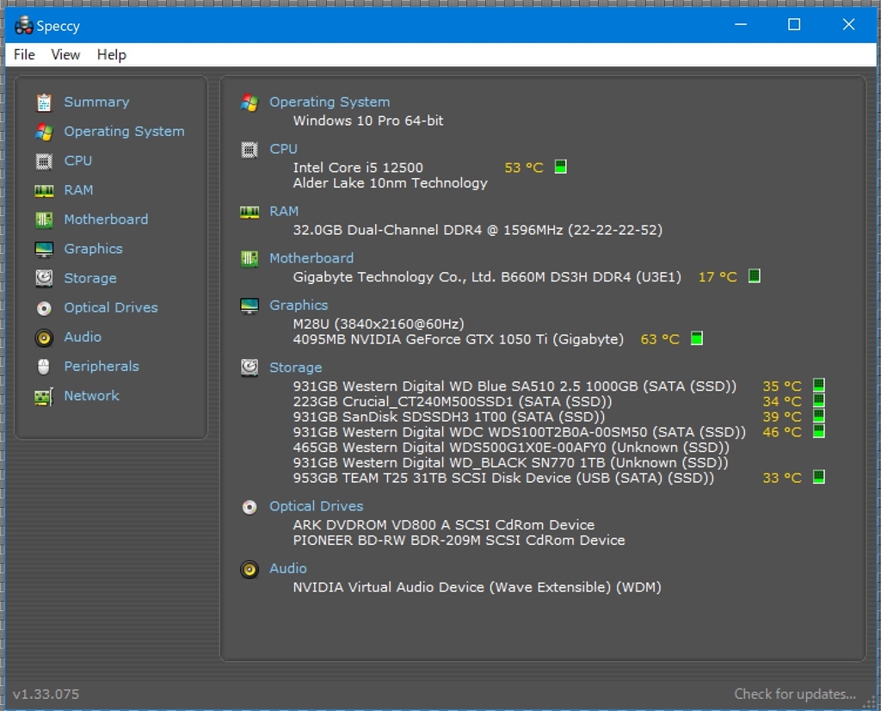Click the 53 °C CPU temperature value
The image size is (881, 711).
(524, 168)
